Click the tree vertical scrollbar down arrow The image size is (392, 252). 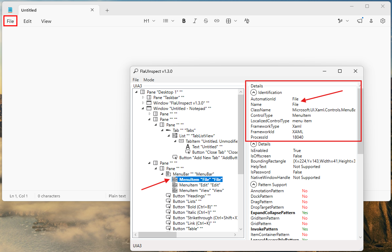tap(241, 229)
